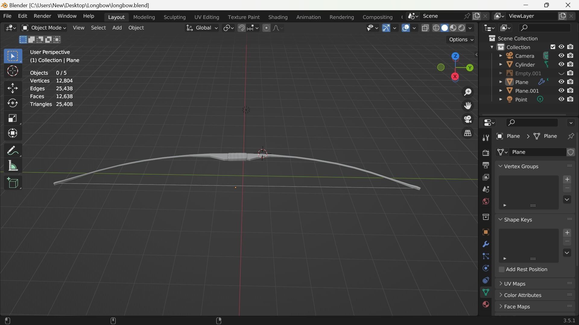This screenshot has width=579, height=325.
Task: Open the Object Mode dropdown
Action: click(44, 28)
